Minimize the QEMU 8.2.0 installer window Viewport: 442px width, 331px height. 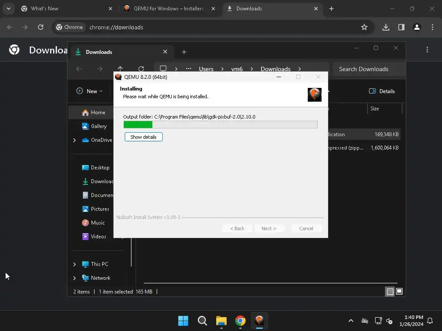point(279,77)
